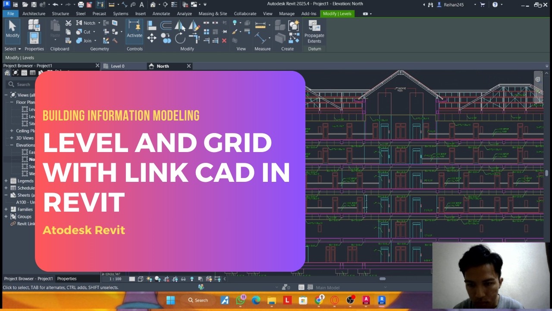Image resolution: width=552 pixels, height=311 pixels.
Task: Open the Join geometry dropdown arrow
Action: click(x=95, y=41)
